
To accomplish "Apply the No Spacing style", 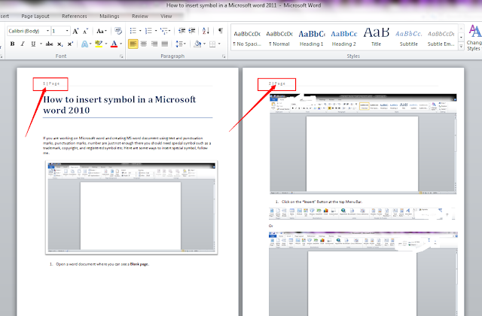I will (247, 38).
